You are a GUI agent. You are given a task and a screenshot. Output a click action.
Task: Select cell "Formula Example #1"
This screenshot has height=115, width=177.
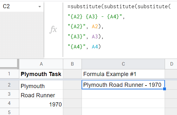click(x=123, y=74)
